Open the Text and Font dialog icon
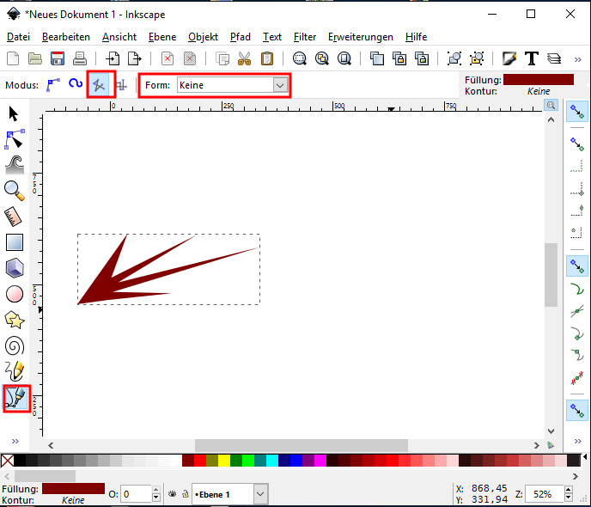The width and height of the screenshot is (591, 507). 532,58
